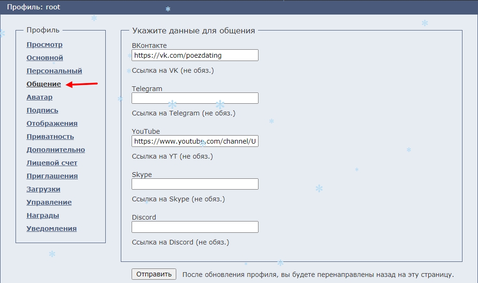Click the empty Skype input field
Image resolution: width=478 pixels, height=283 pixels.
[195, 184]
